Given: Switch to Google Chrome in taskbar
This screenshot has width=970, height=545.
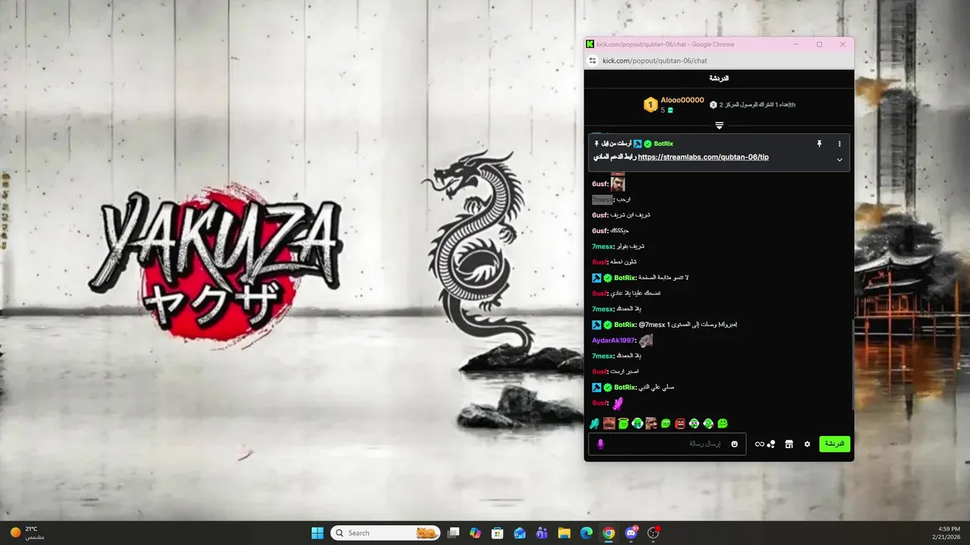Looking at the screenshot, I should pos(609,533).
